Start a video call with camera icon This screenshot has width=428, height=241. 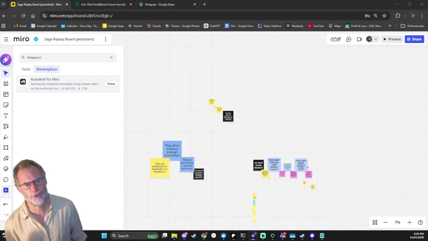click(359, 39)
